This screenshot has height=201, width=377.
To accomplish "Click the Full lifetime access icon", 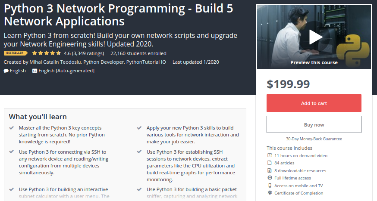I will click(x=270, y=178).
